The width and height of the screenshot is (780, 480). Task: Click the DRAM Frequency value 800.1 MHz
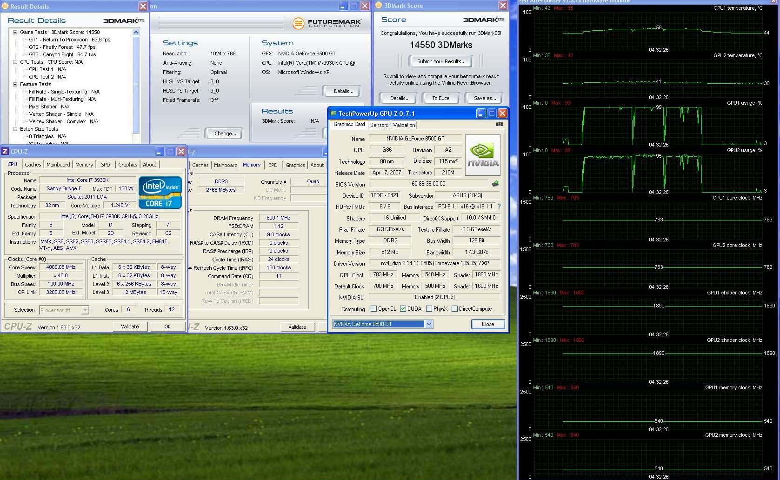pyautogui.click(x=278, y=218)
